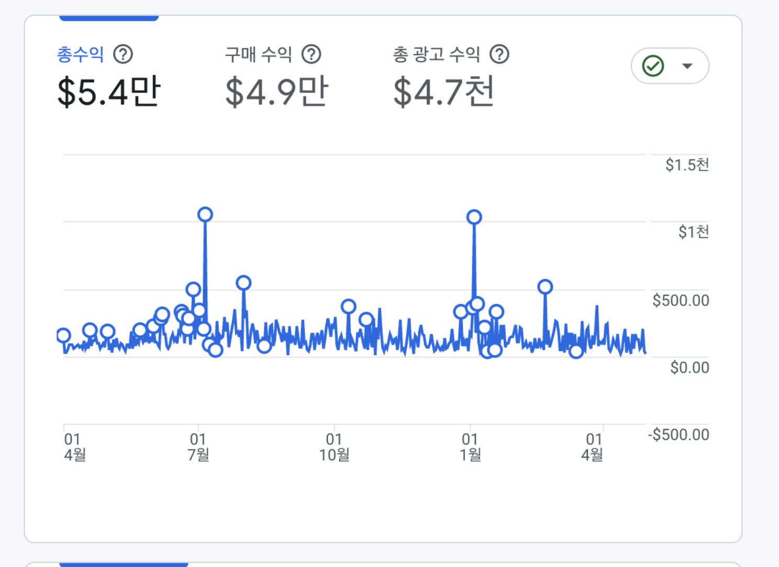Select the 구매 수익 metric tab

coord(258,54)
